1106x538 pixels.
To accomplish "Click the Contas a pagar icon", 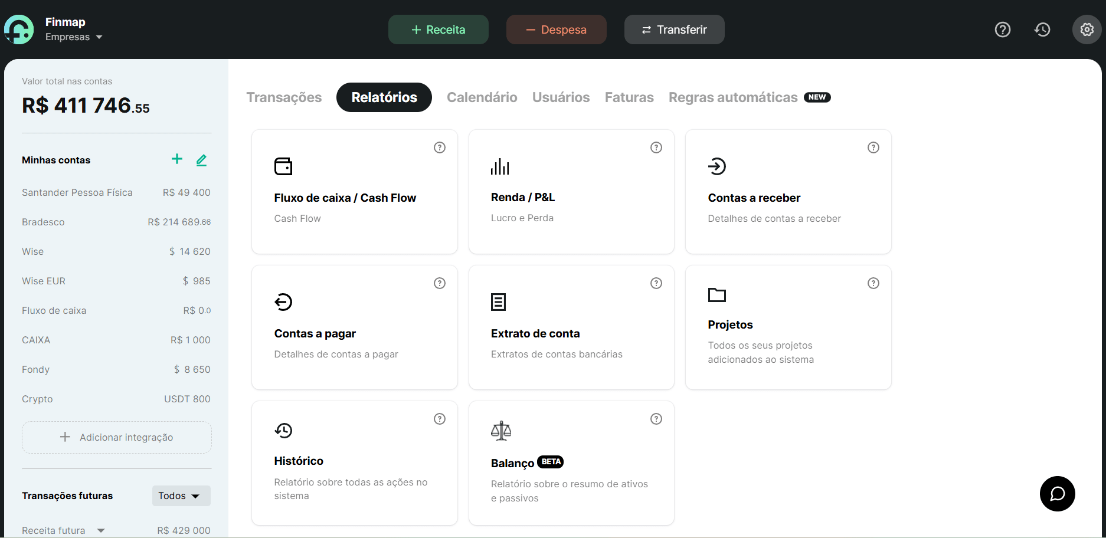I will coord(283,301).
